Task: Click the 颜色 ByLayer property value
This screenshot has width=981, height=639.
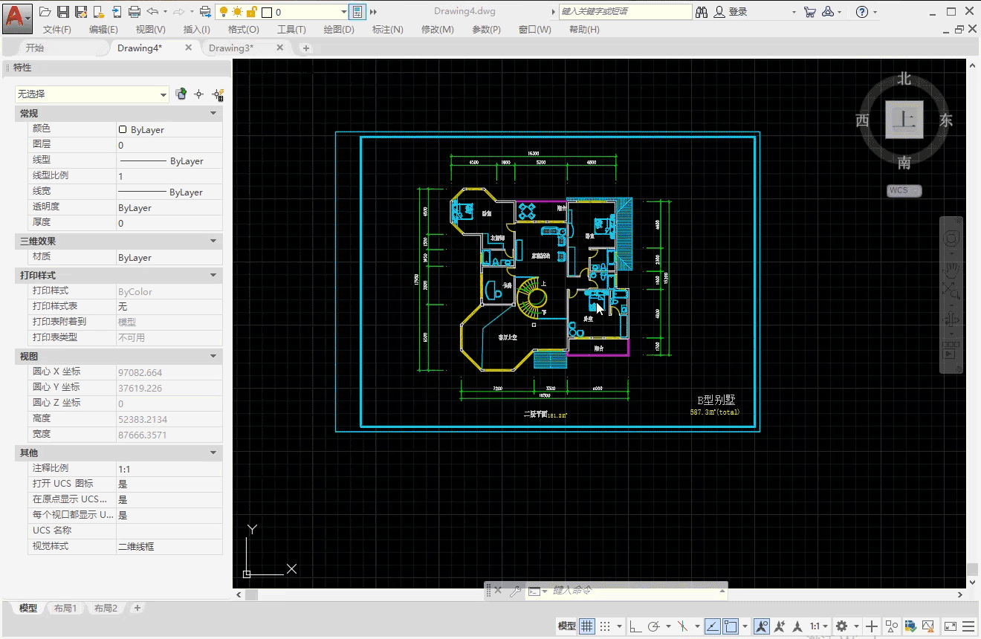Action: 169,129
